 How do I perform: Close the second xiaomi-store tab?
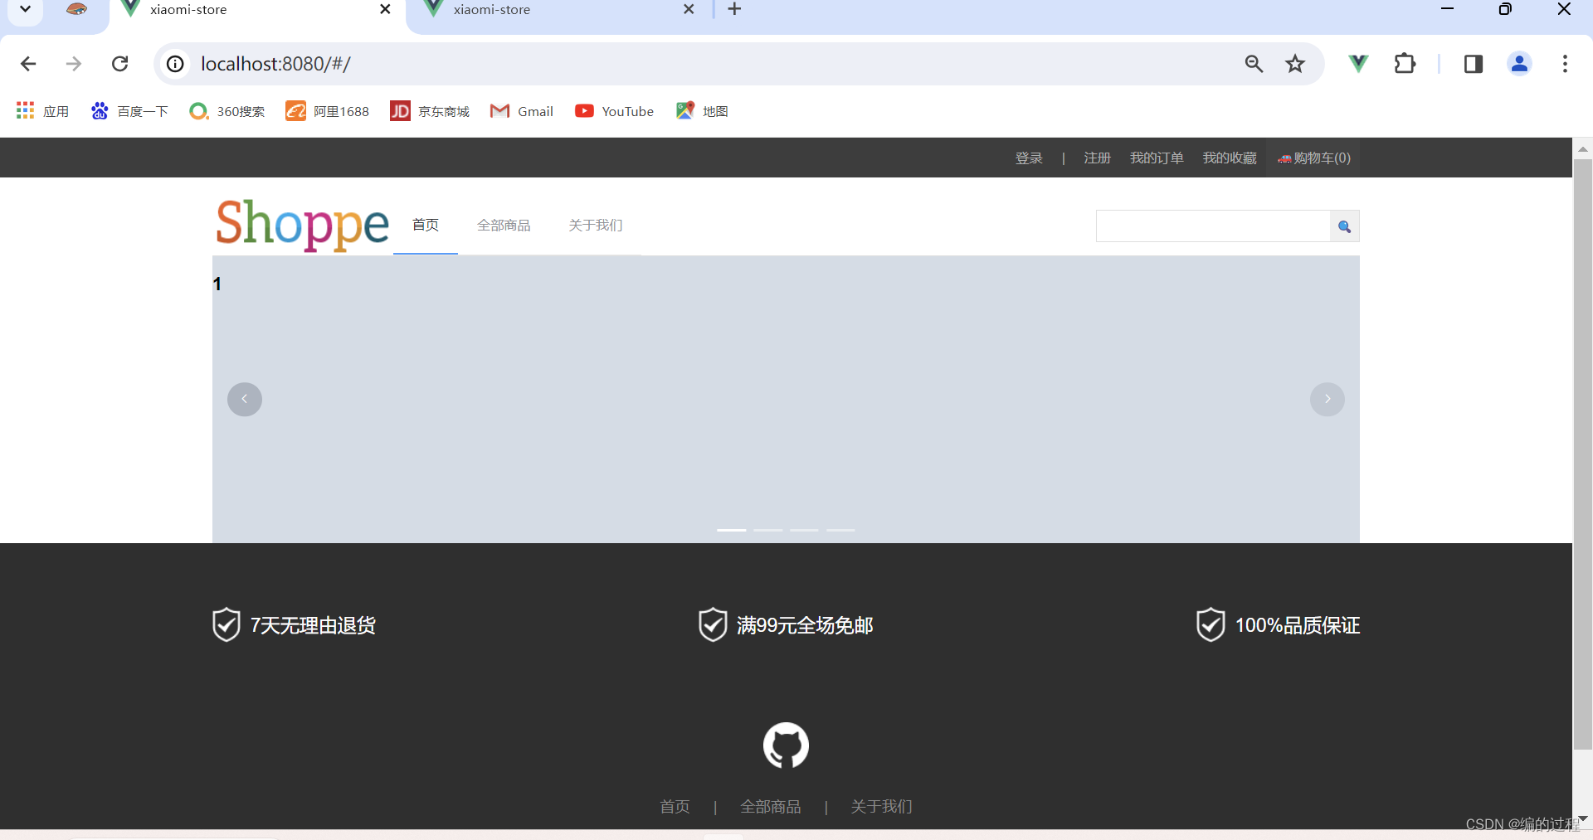point(689,10)
